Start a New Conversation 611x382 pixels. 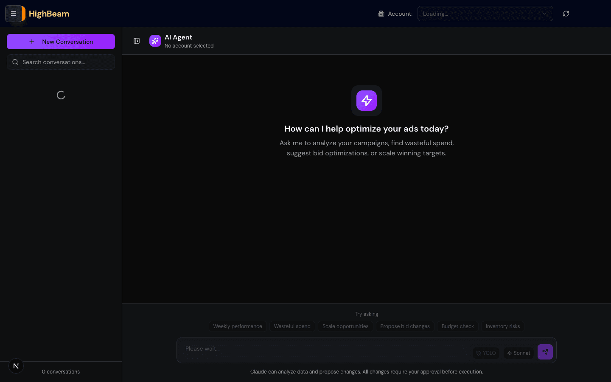[x=61, y=42]
